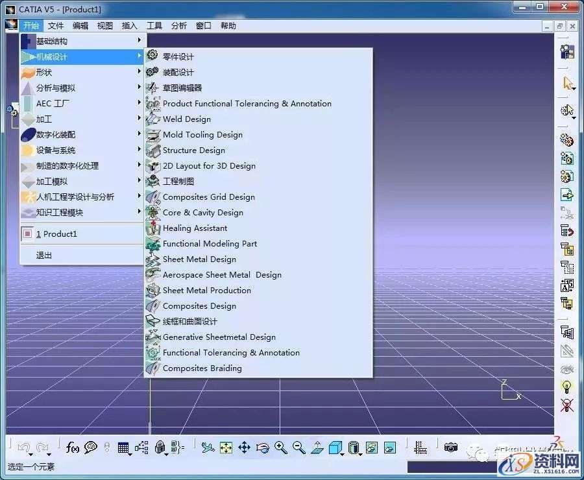Viewport: 584px width, 480px height.
Task: Click the Rotate view icon
Action: pos(262,447)
